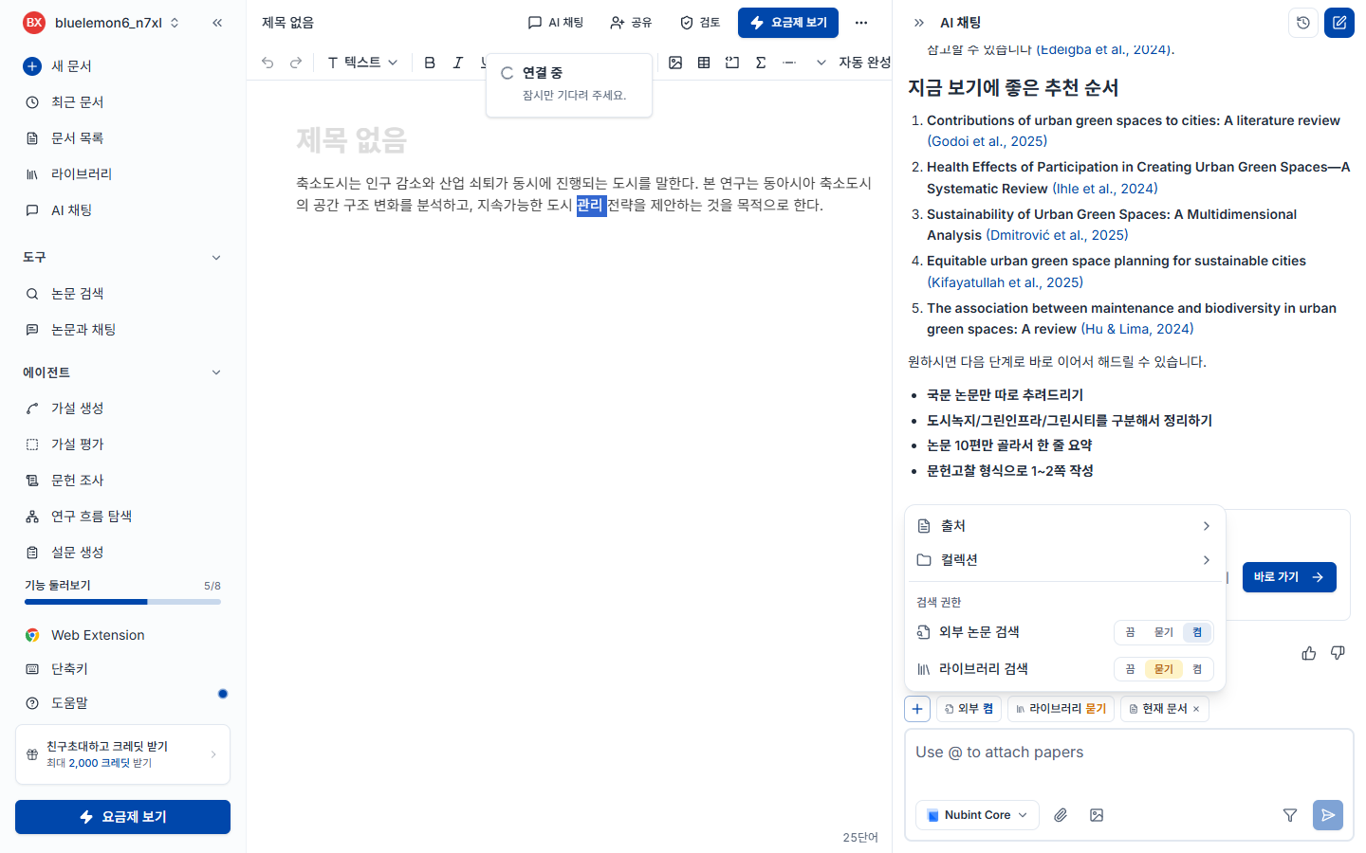Toggle AI 채팅 in top bar
Viewport: 1366px width, 853px height.
pyautogui.click(x=556, y=23)
